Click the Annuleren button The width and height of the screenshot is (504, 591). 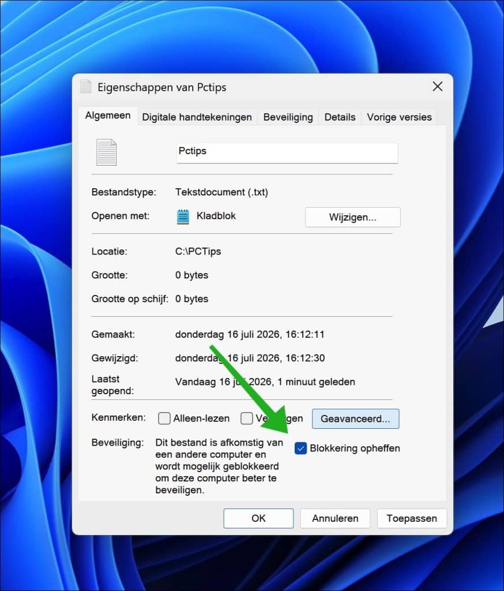click(x=335, y=518)
